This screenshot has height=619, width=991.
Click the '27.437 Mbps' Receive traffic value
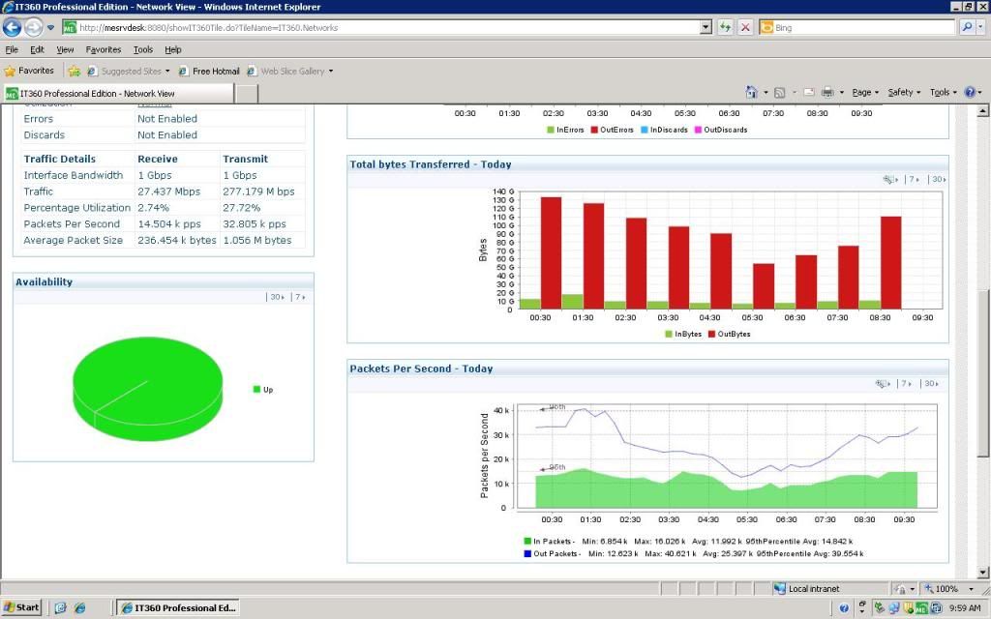pyautogui.click(x=168, y=192)
